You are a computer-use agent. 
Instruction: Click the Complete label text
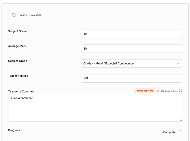169,132
